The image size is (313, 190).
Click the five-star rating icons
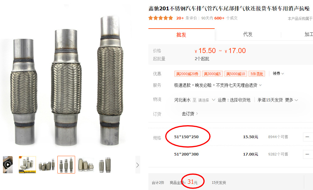pyautogui.click(x=160, y=18)
